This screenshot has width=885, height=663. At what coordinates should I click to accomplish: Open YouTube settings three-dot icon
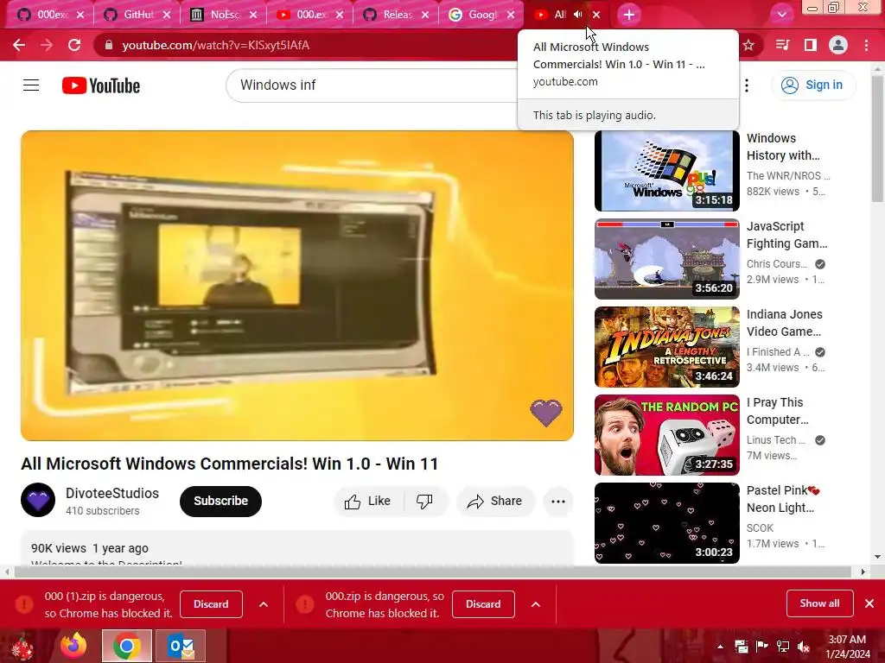[747, 85]
